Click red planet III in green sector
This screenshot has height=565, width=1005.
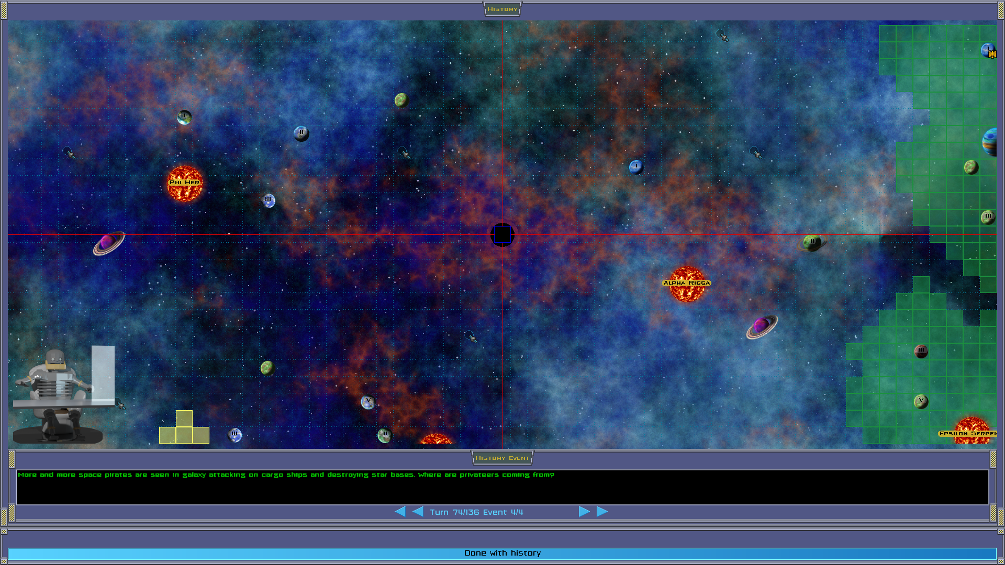tap(921, 351)
